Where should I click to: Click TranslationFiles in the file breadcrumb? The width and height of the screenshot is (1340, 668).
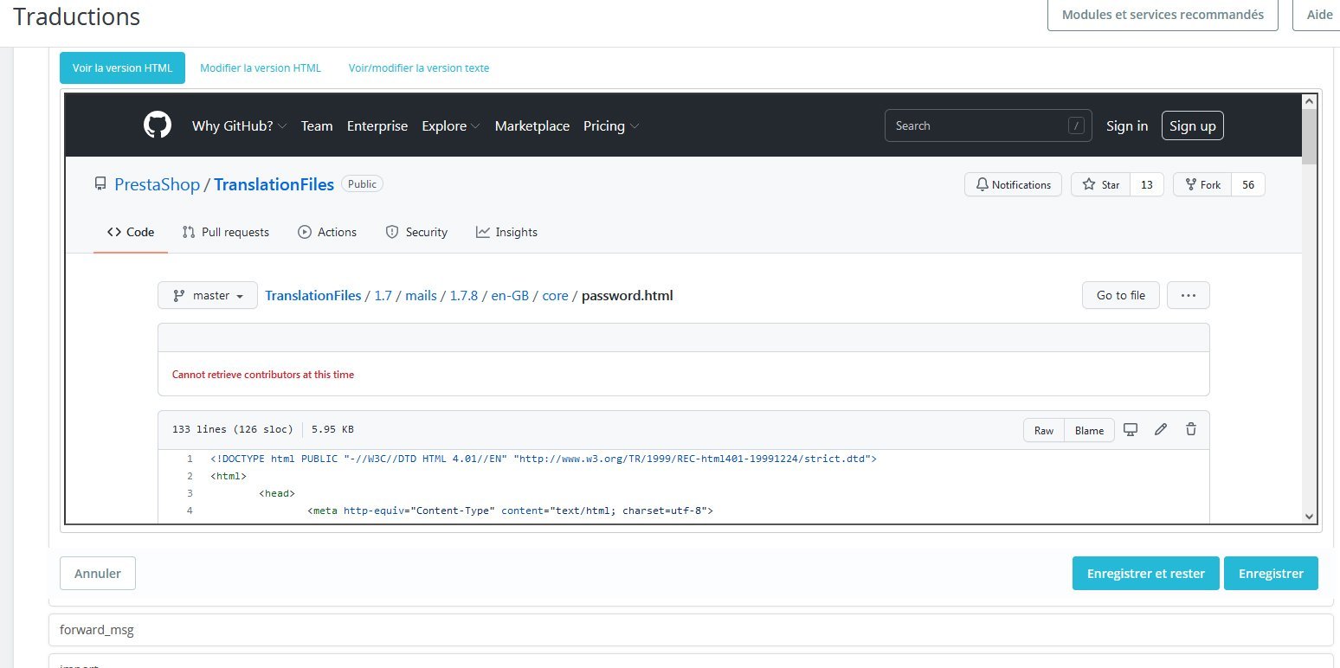313,295
